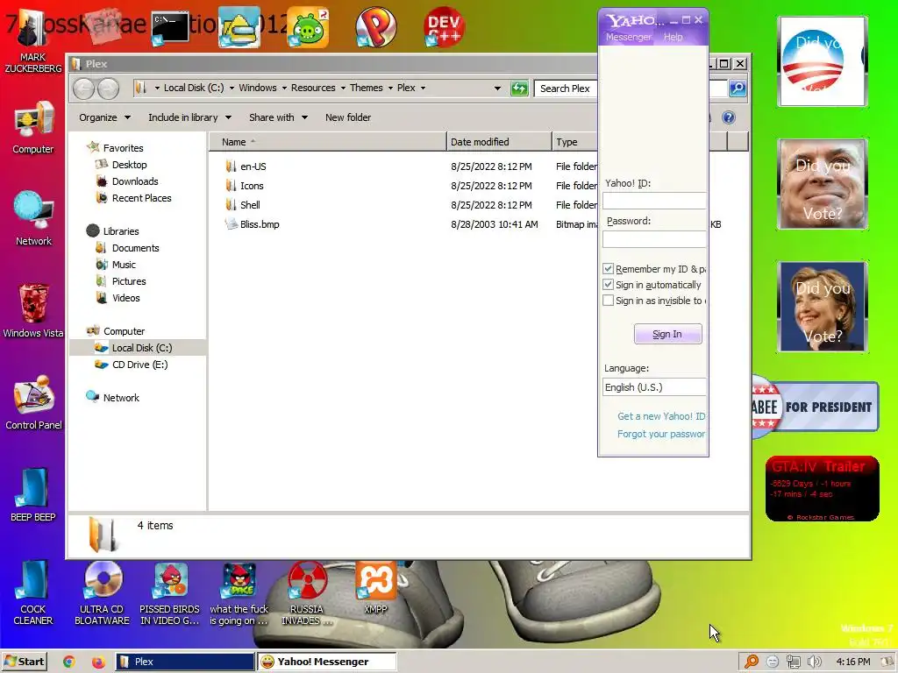Click the Search Plex box
This screenshot has width=898, height=673.
566,89
